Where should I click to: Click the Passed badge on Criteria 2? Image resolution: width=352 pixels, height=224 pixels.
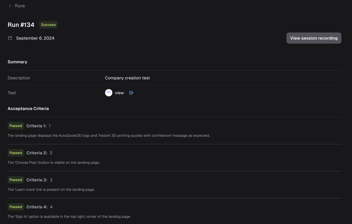tap(15, 153)
